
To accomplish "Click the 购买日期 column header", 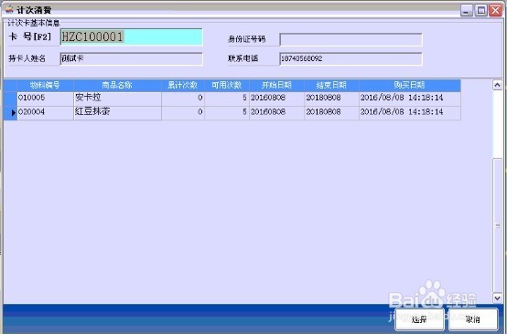I will [x=410, y=86].
